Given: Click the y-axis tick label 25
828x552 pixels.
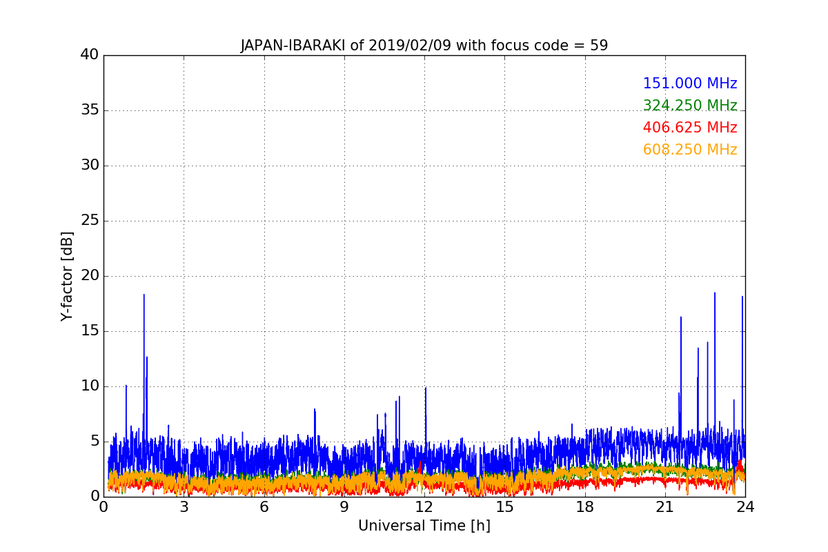Looking at the screenshot, I should (90, 221).
